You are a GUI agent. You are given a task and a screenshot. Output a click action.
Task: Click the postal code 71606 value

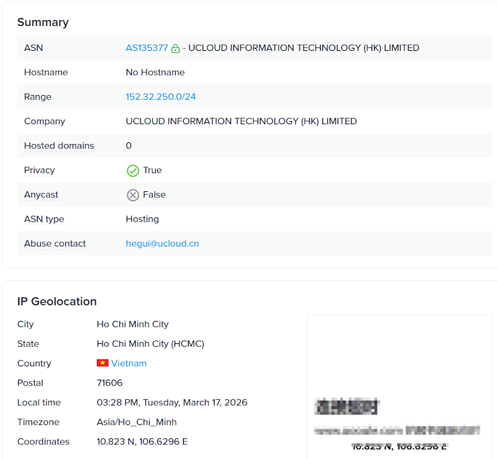[109, 383]
